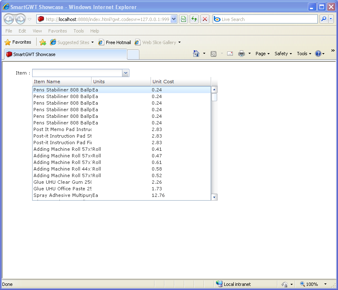The height and width of the screenshot is (290, 338).
Task: Open the Suggested Sites link
Action: coord(72,42)
